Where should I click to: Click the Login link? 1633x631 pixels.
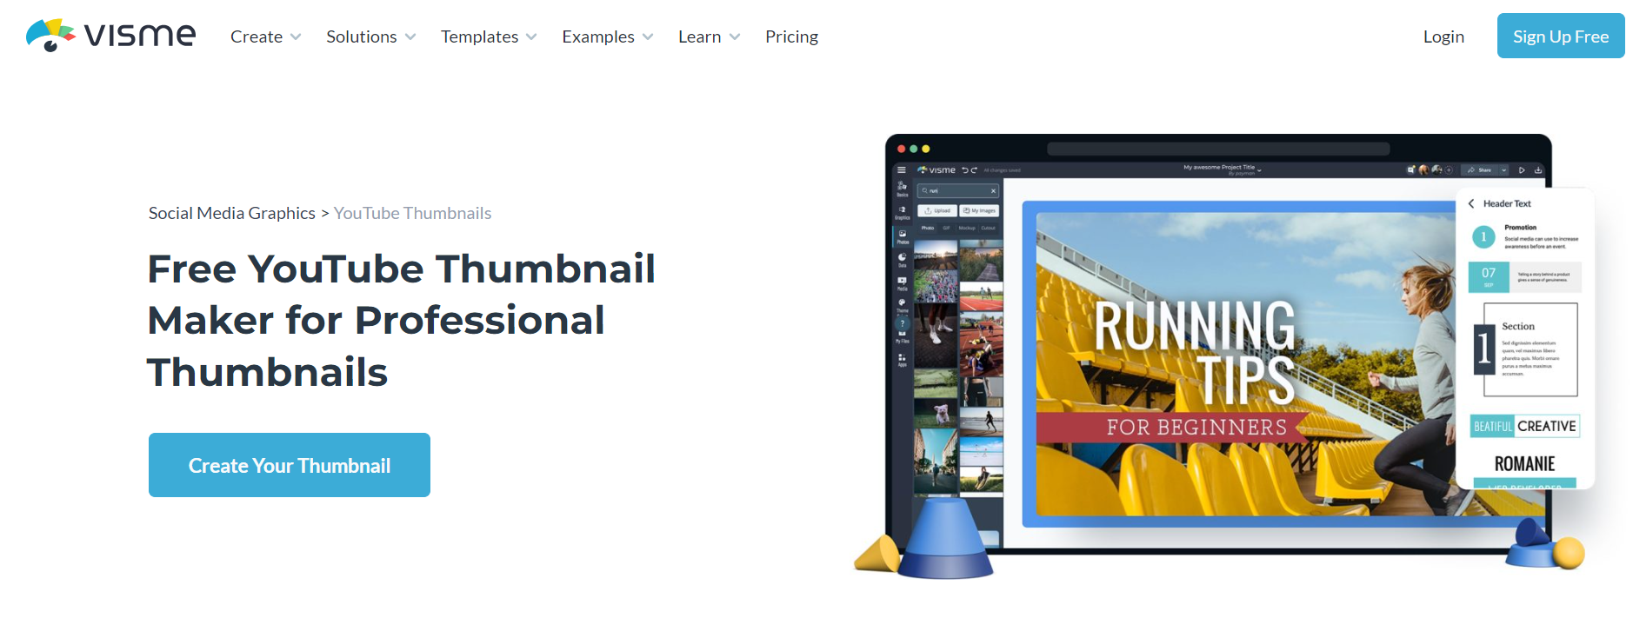point(1443,37)
